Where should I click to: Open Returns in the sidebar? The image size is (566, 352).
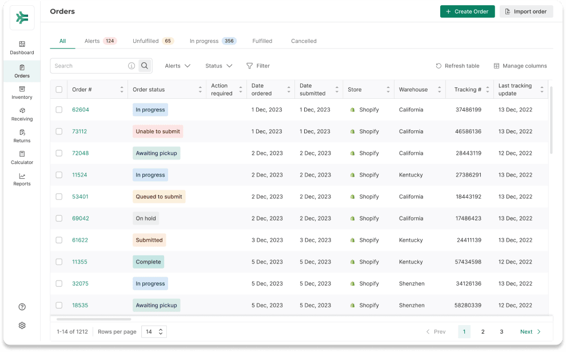coord(22,136)
